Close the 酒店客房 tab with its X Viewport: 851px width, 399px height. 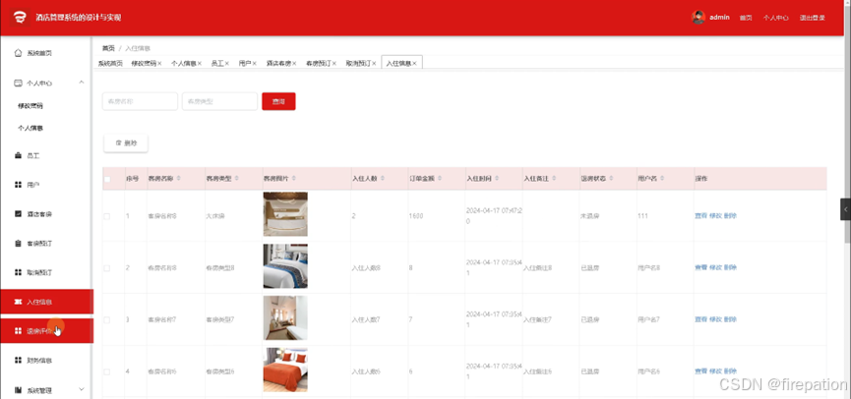tap(294, 64)
